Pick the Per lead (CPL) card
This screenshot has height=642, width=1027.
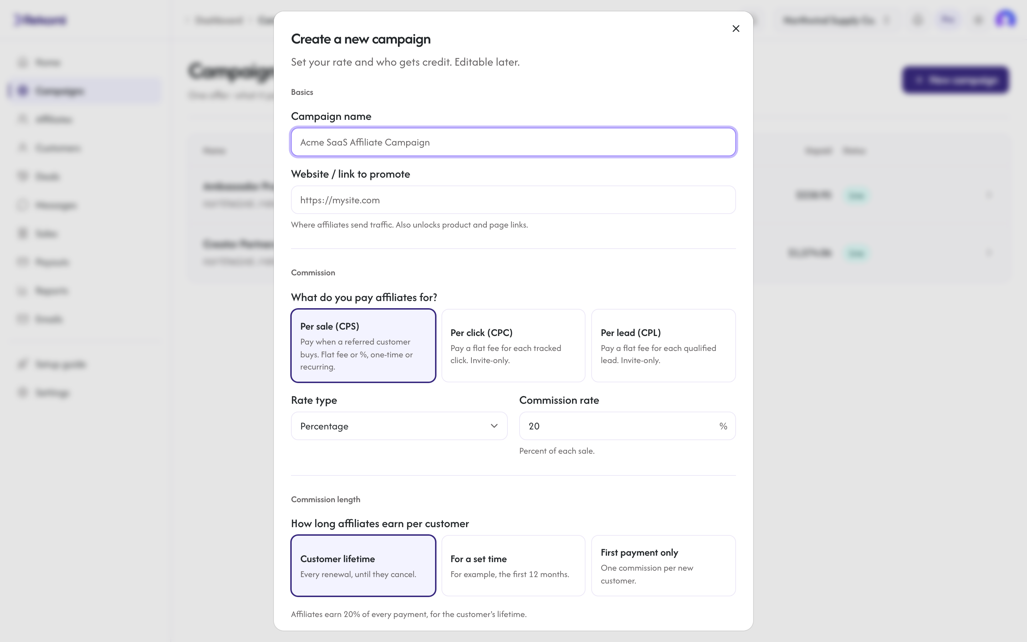(x=663, y=346)
